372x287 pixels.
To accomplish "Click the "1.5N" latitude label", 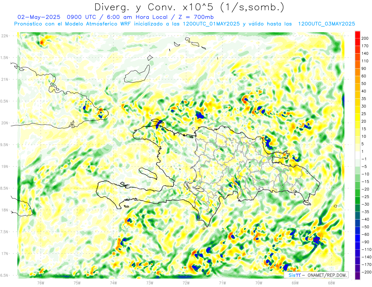I will (4, 58).
